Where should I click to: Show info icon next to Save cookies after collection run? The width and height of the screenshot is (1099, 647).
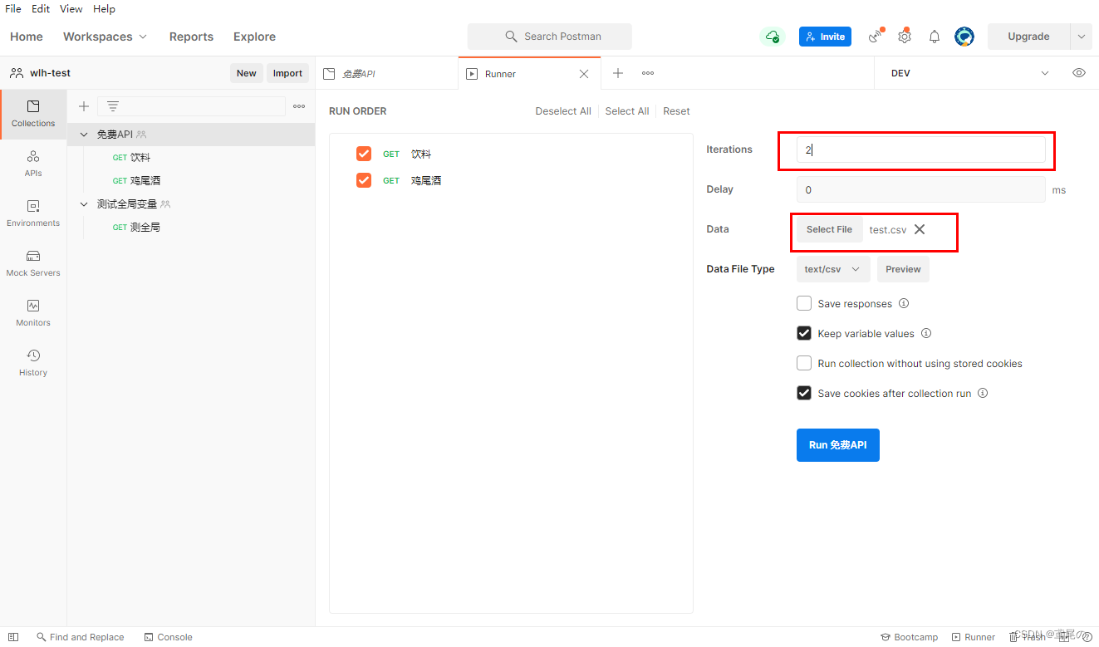983,393
